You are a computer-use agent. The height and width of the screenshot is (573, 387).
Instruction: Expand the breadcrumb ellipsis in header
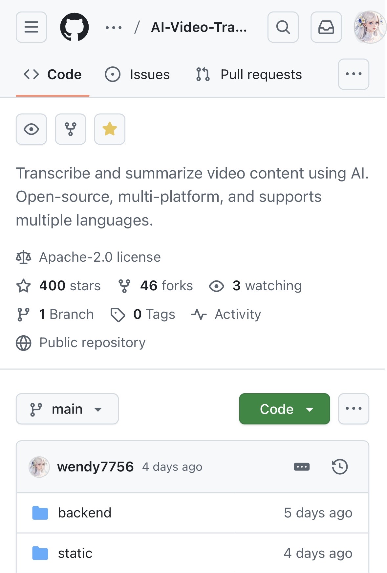coord(114,28)
